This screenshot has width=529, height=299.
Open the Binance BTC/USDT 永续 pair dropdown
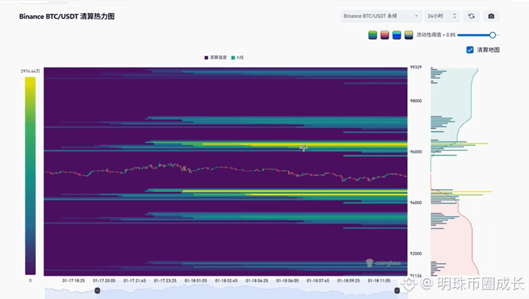point(381,16)
